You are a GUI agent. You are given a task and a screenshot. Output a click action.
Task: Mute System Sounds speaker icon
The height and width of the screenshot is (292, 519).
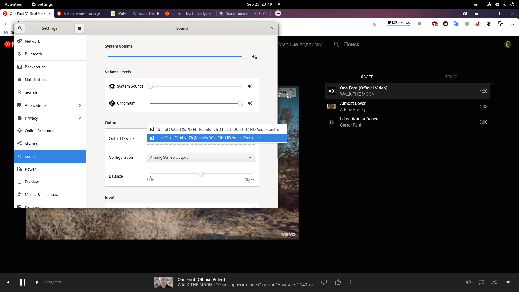click(250, 86)
